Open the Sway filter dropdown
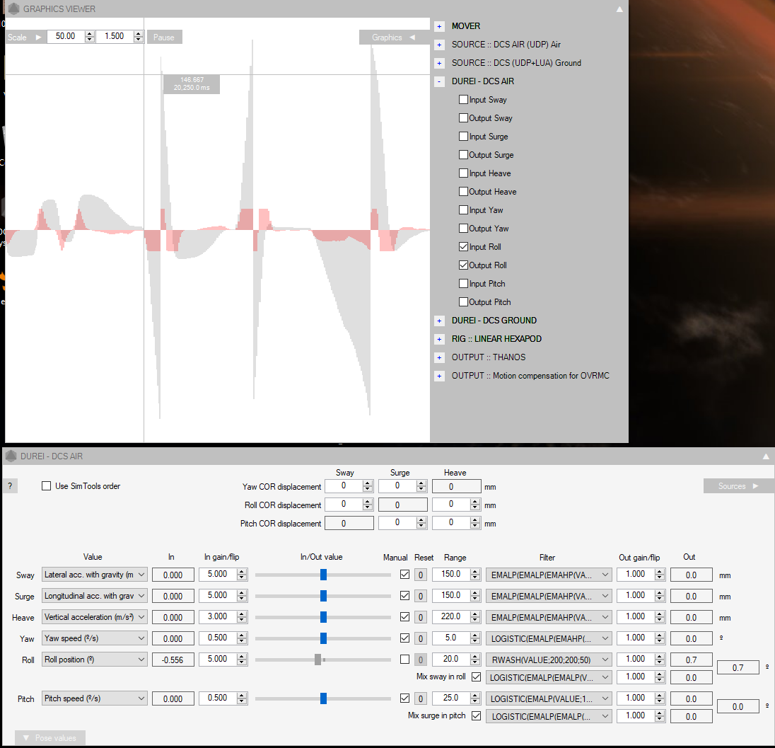 coord(549,575)
